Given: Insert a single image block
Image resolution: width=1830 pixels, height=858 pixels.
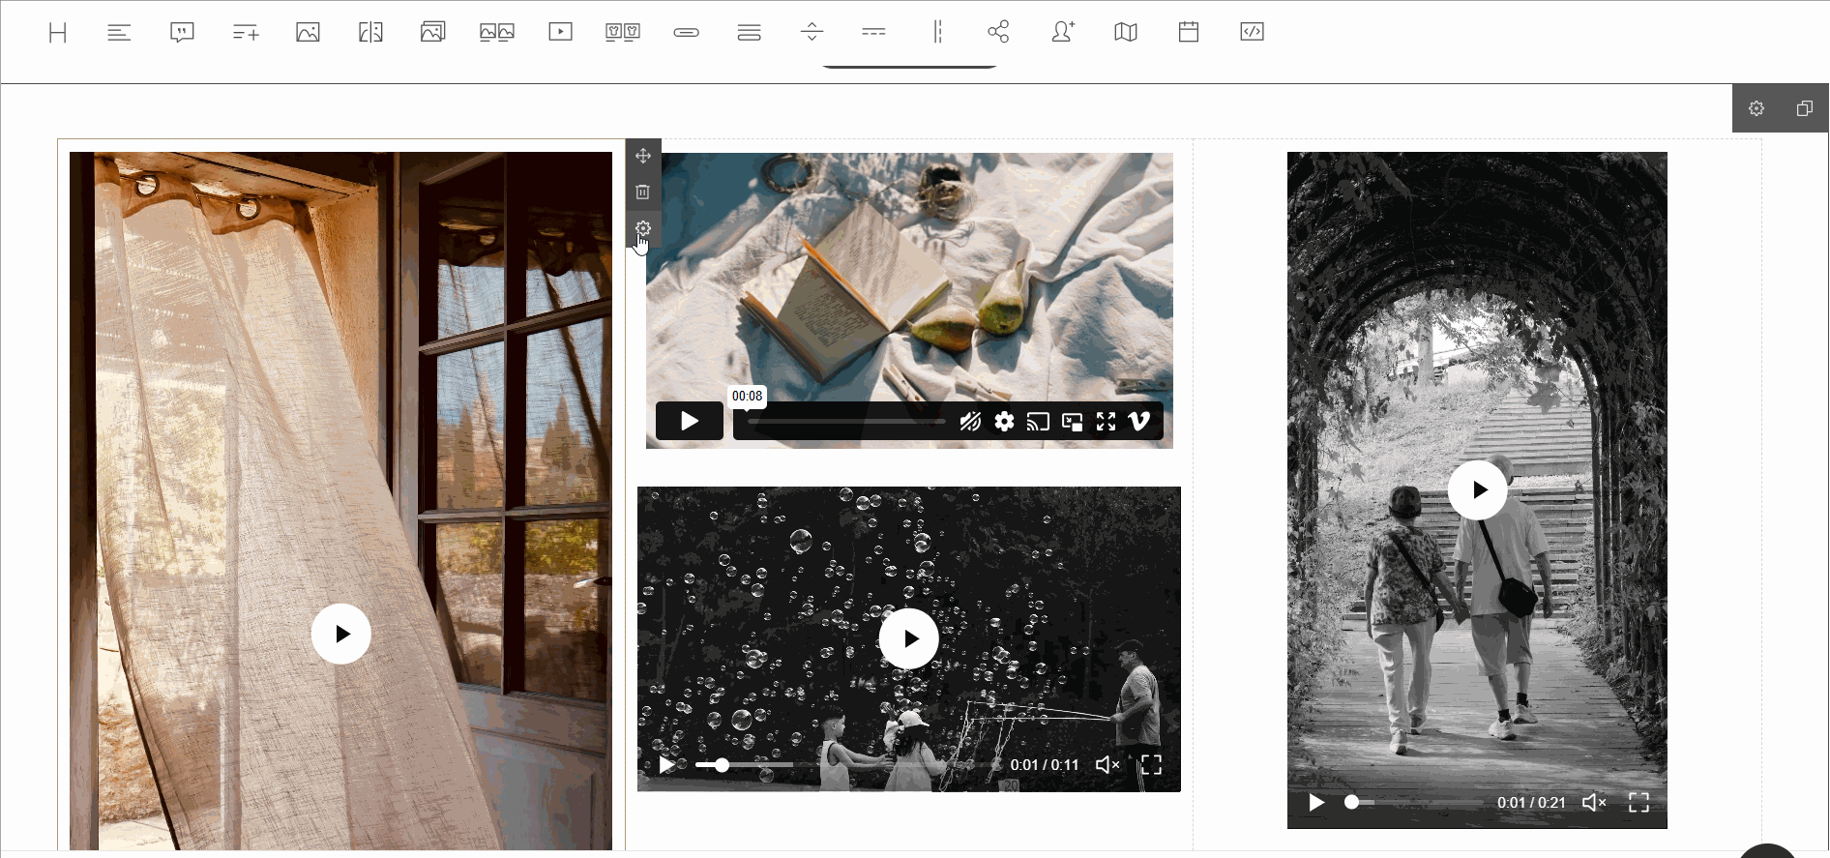Looking at the screenshot, I should pyautogui.click(x=308, y=33).
